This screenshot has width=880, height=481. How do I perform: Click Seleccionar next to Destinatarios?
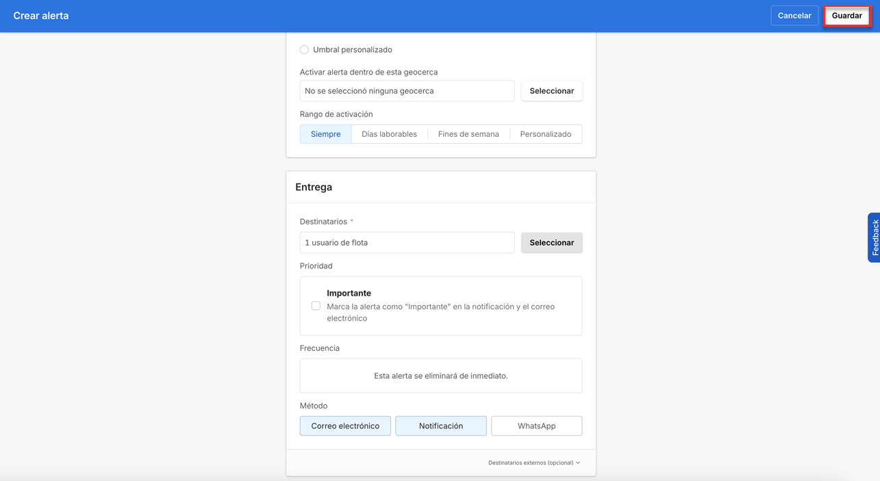click(551, 242)
